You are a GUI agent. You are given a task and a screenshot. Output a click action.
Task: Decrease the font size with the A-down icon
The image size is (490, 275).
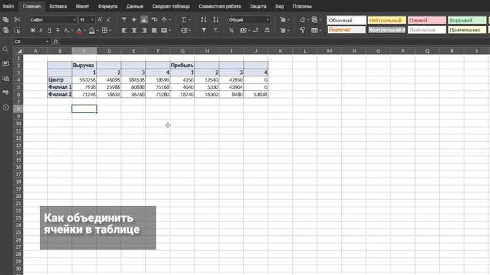pyautogui.click(x=108, y=20)
